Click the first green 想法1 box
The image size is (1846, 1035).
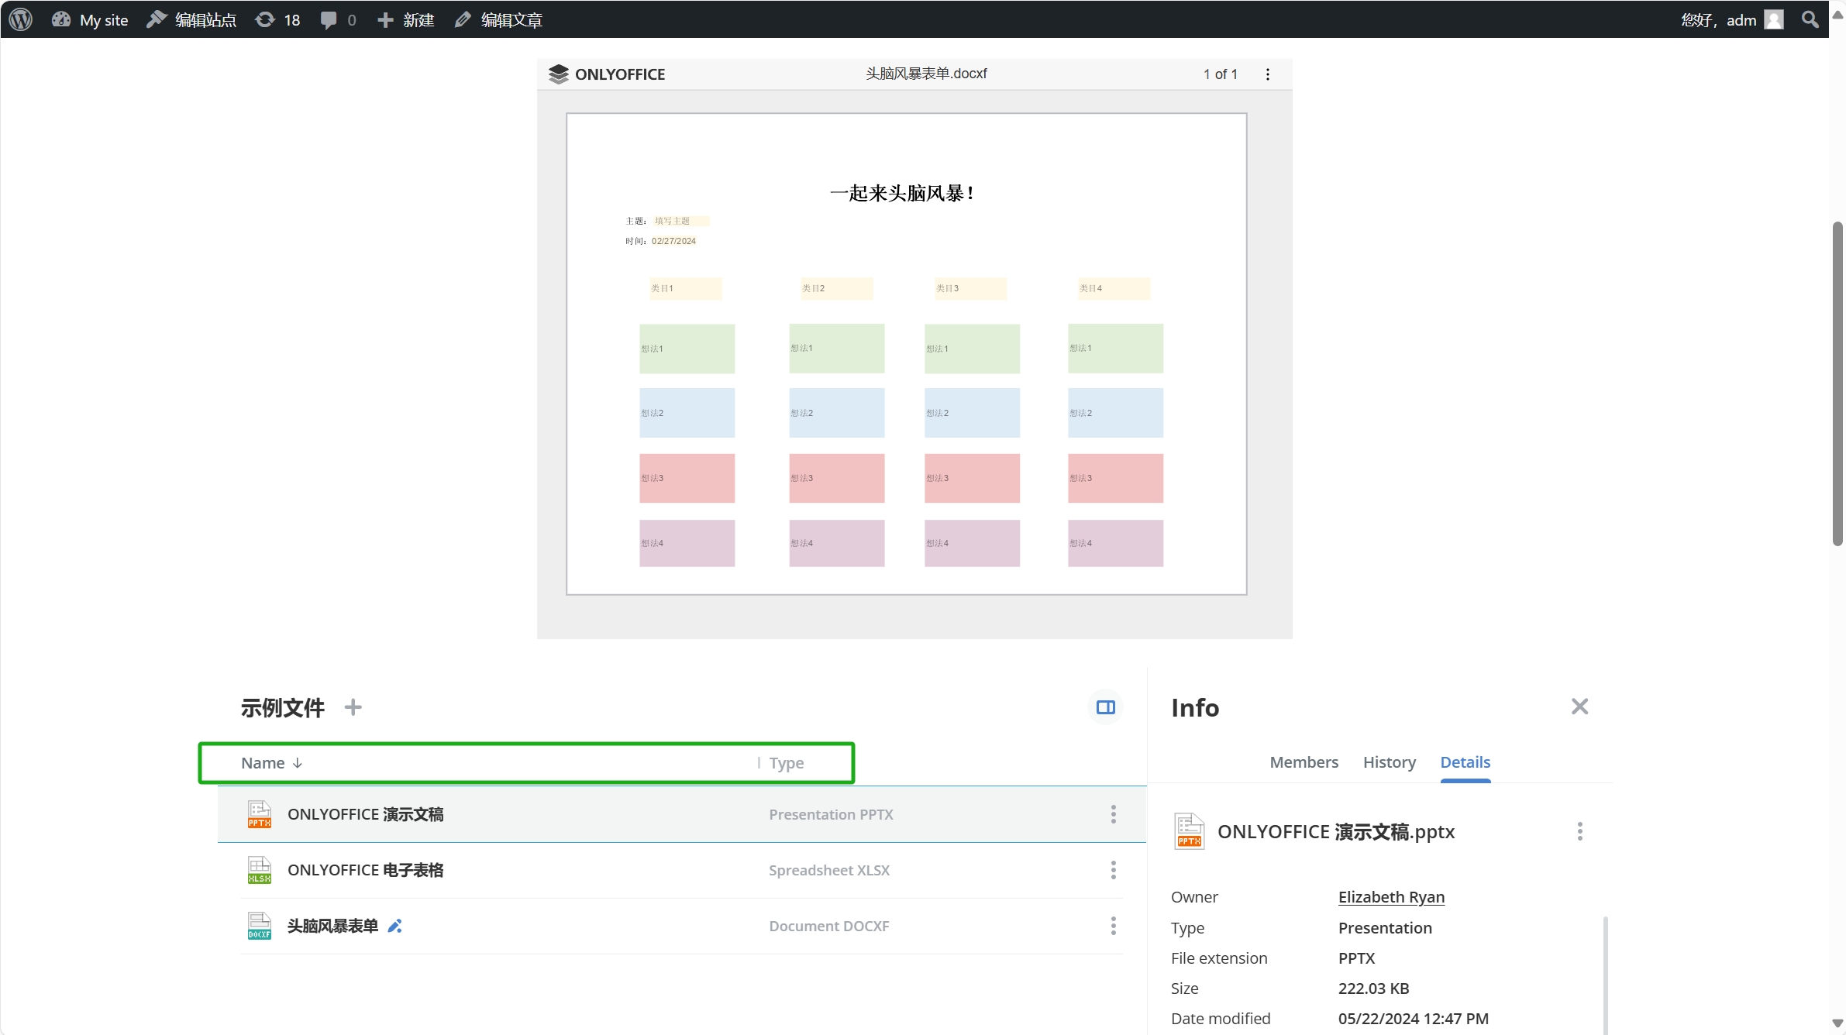click(x=687, y=349)
